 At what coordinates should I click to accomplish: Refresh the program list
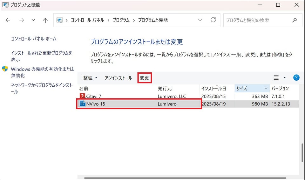coord(213,20)
